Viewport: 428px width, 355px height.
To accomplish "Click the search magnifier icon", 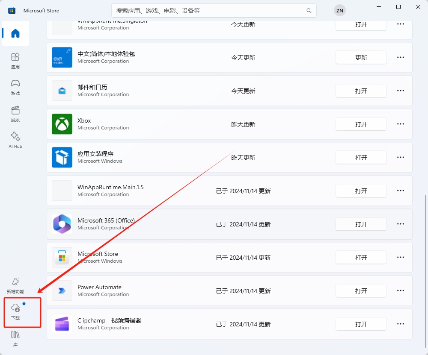I will pyautogui.click(x=309, y=11).
